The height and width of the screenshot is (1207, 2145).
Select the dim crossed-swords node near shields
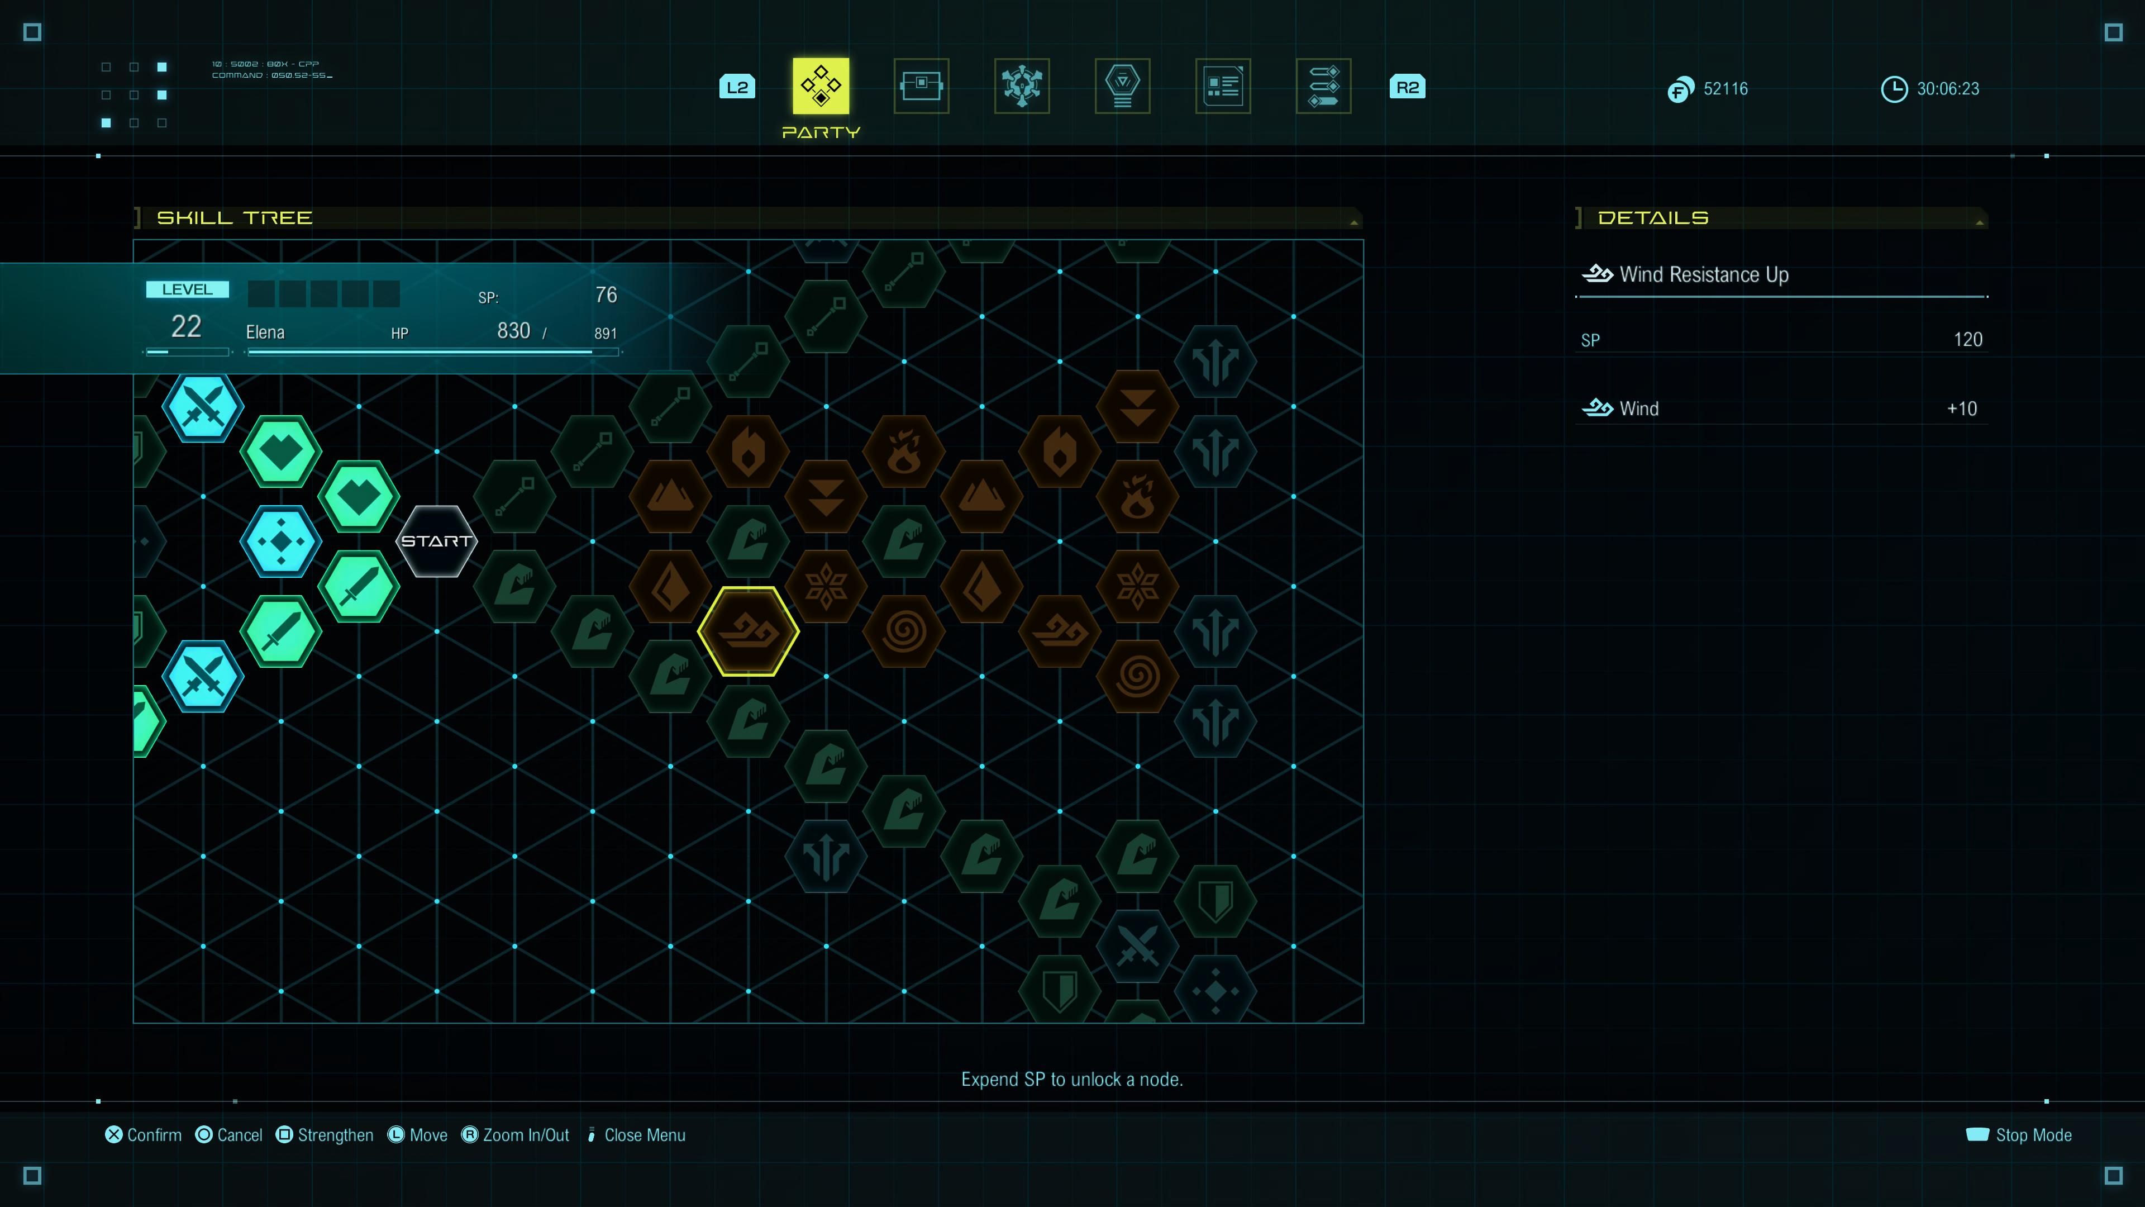click(1137, 946)
